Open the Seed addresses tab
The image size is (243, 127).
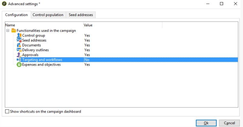(x=81, y=15)
